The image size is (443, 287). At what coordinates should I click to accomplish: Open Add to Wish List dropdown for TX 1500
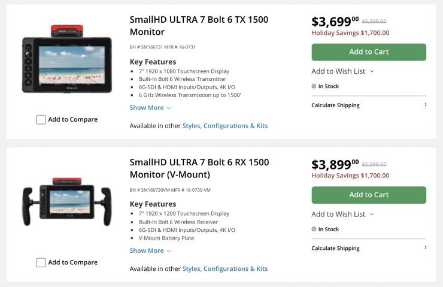click(342, 71)
